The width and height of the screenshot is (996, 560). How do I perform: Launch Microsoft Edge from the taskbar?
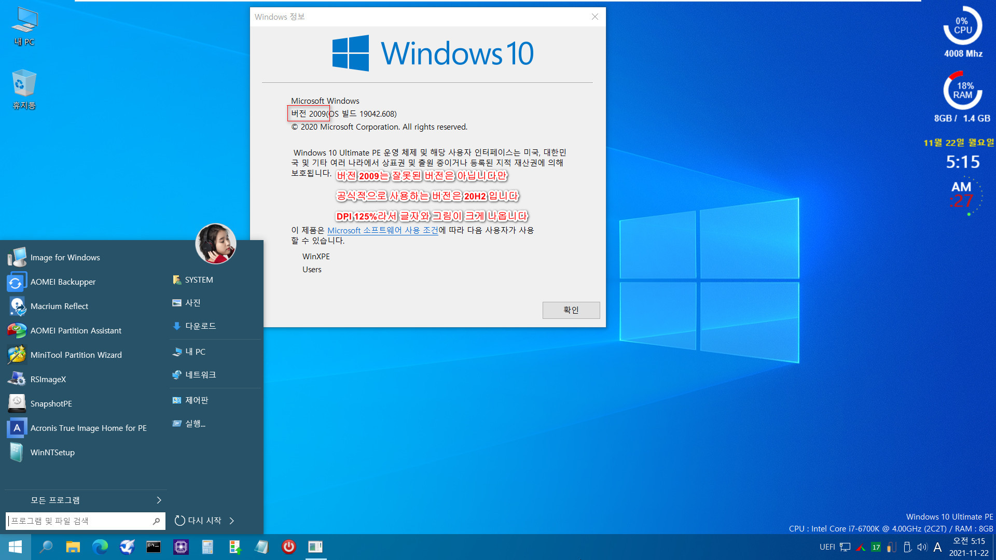(100, 547)
